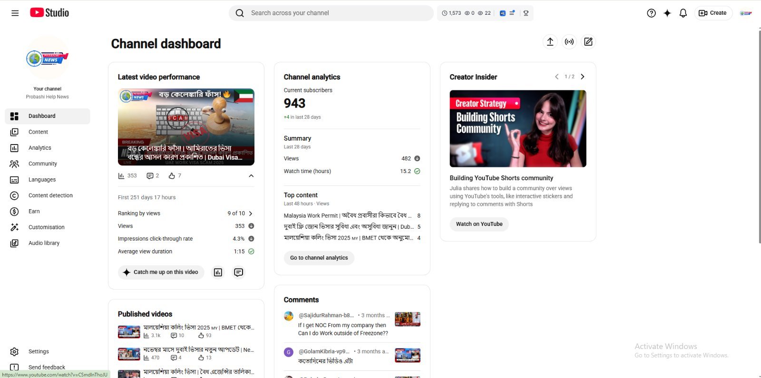The height and width of the screenshot is (378, 761).
Task: Click the Catch me up on this video button
Action: tap(161, 272)
